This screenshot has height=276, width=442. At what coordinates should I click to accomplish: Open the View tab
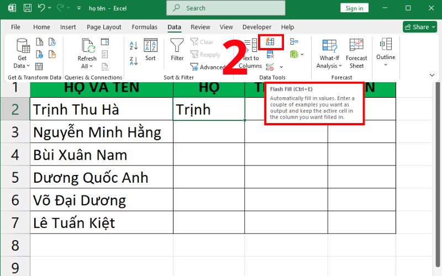point(227,27)
